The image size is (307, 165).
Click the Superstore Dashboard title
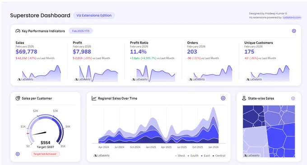[x=40, y=15]
